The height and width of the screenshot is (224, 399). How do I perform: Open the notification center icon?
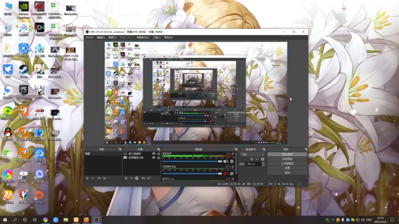[x=392, y=220]
